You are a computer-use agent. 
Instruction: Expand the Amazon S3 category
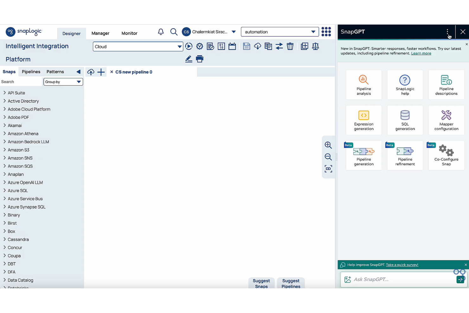point(4,150)
